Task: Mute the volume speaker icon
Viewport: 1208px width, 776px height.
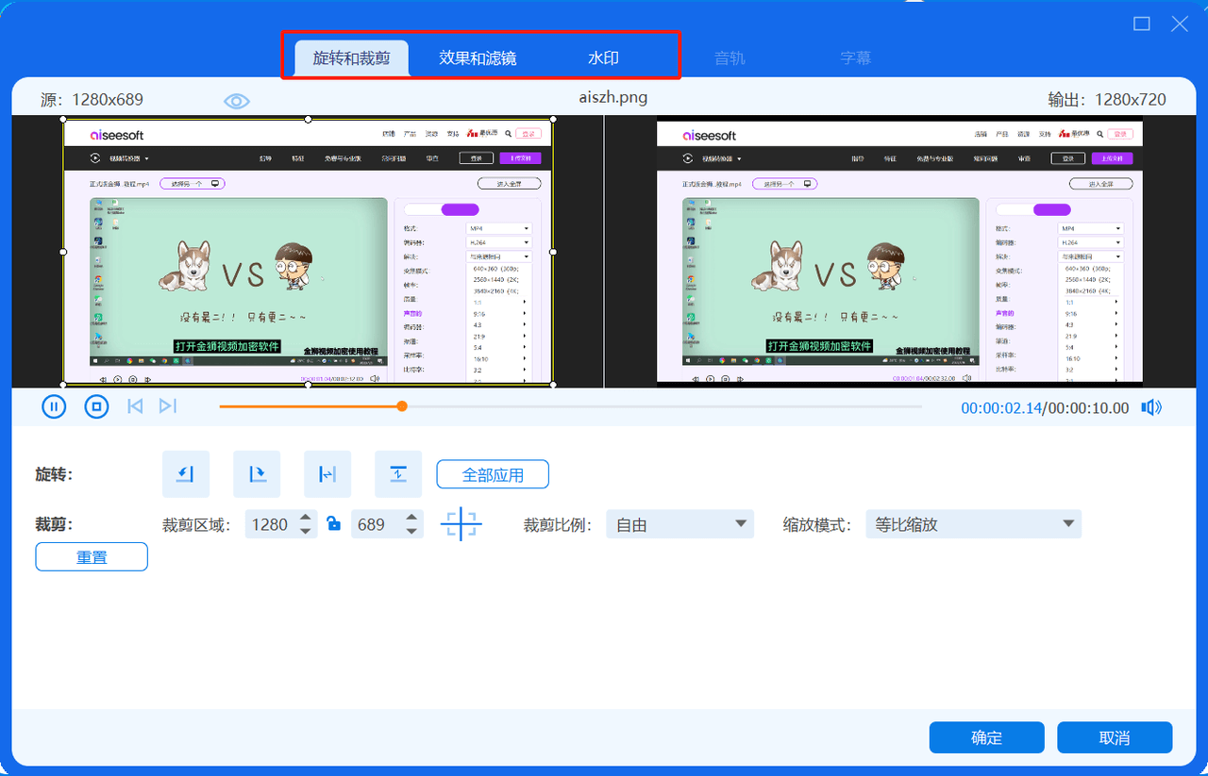Action: [1151, 407]
